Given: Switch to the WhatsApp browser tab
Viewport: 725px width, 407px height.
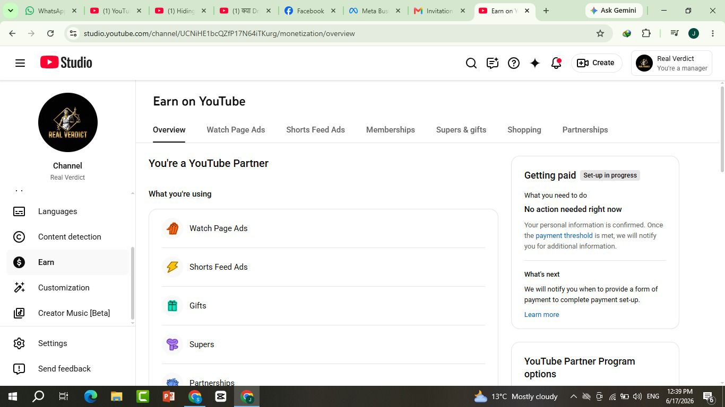Looking at the screenshot, I should pyautogui.click(x=51, y=11).
